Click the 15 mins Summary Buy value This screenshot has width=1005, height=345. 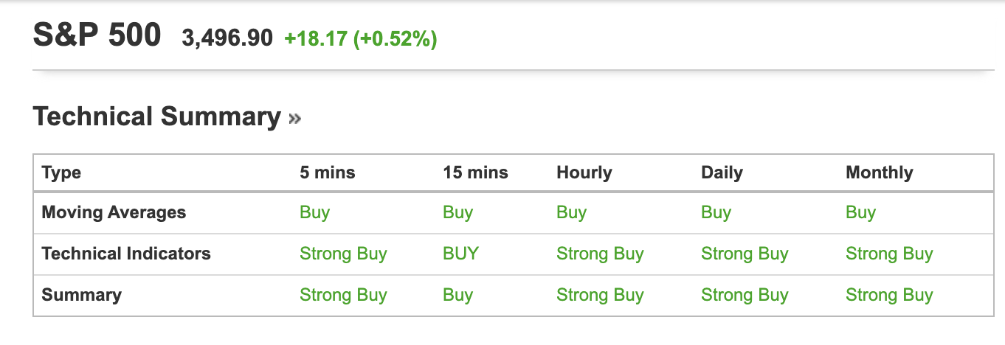[457, 296]
